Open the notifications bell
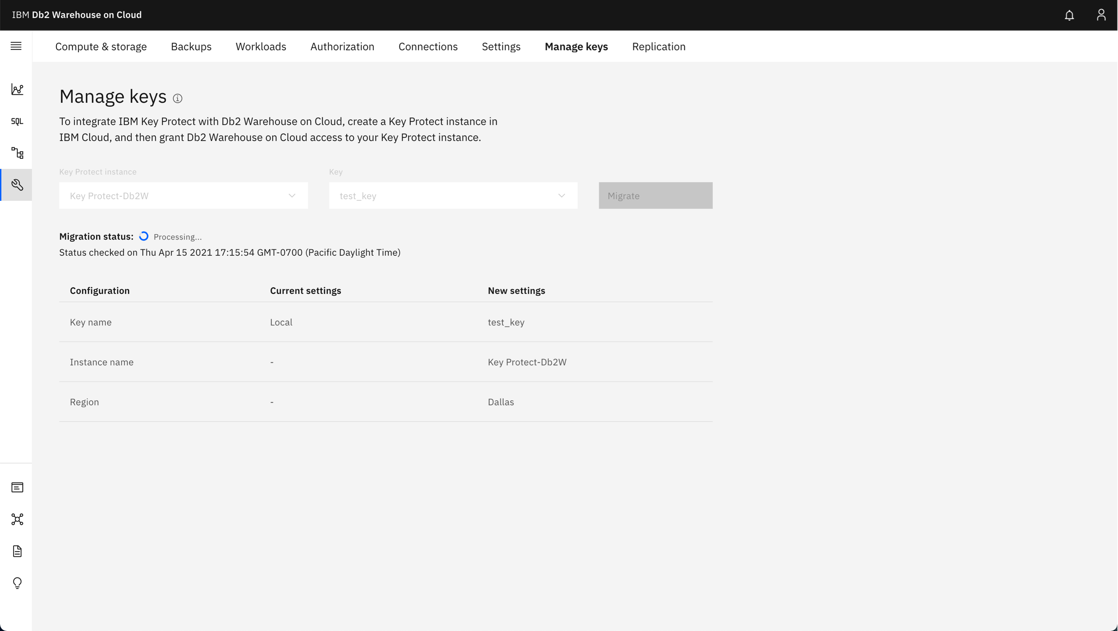 1069,15
